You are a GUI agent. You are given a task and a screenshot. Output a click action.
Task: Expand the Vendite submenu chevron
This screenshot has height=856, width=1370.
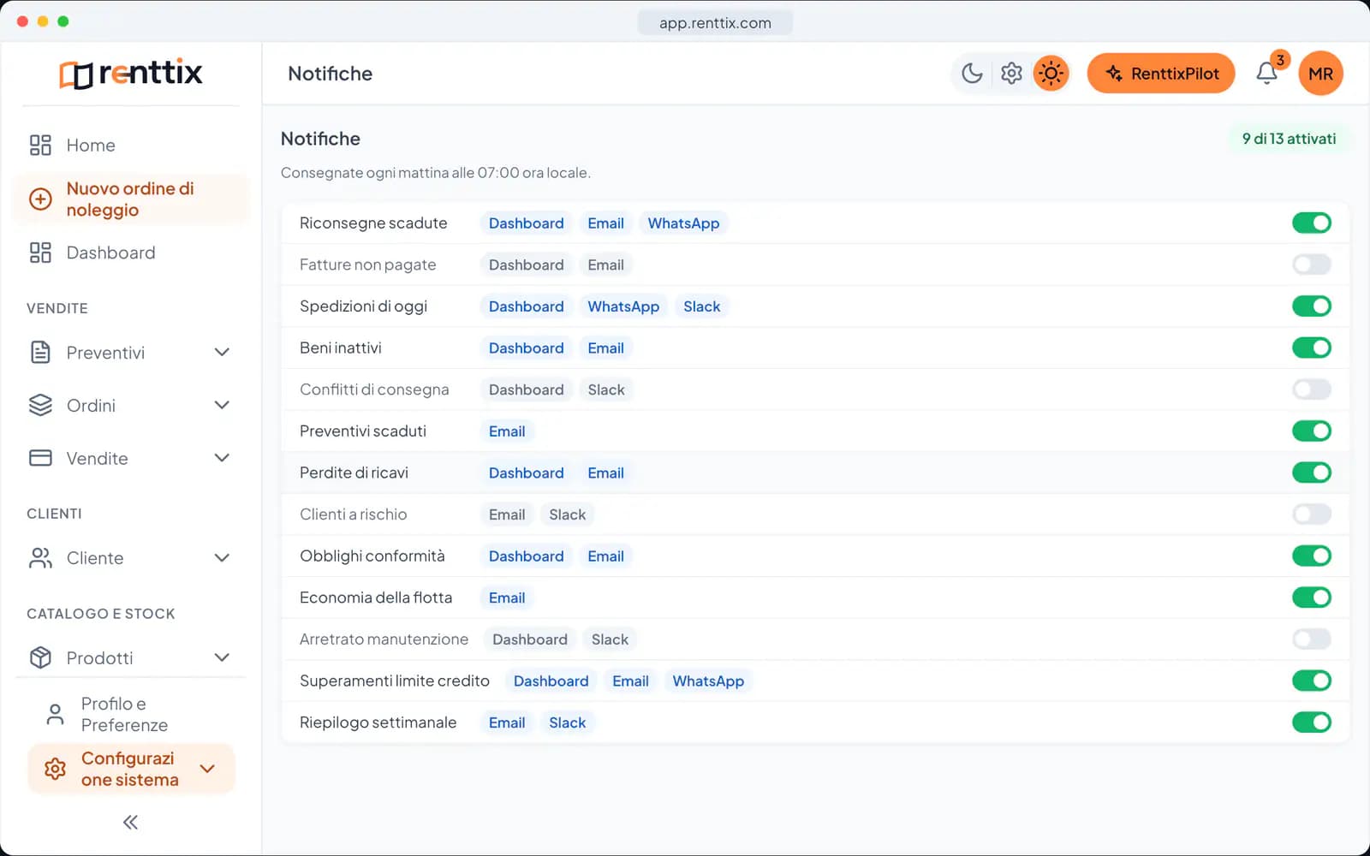coord(222,458)
